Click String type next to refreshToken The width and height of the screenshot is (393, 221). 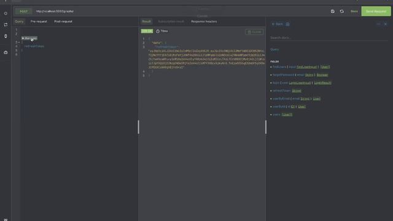click(297, 91)
